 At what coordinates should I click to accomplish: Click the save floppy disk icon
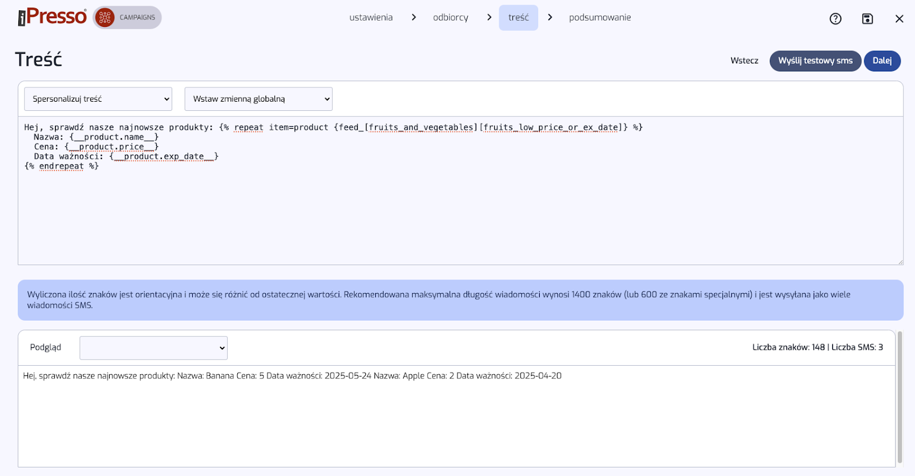point(867,19)
